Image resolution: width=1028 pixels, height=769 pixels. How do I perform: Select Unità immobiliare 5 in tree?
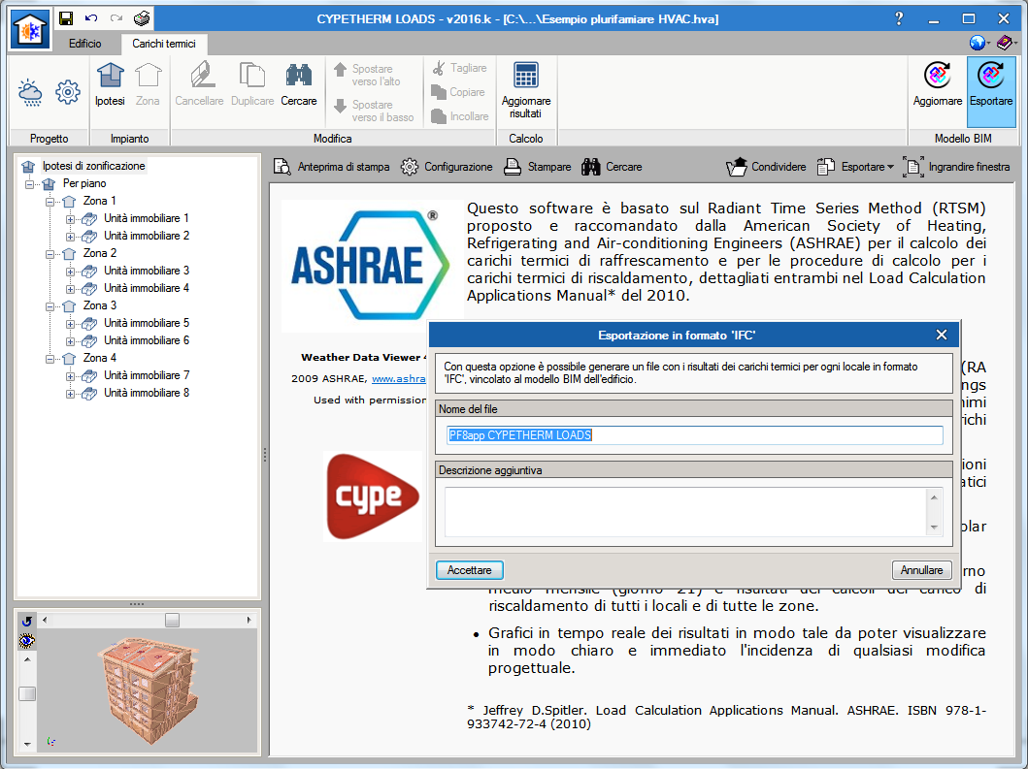pyautogui.click(x=147, y=323)
